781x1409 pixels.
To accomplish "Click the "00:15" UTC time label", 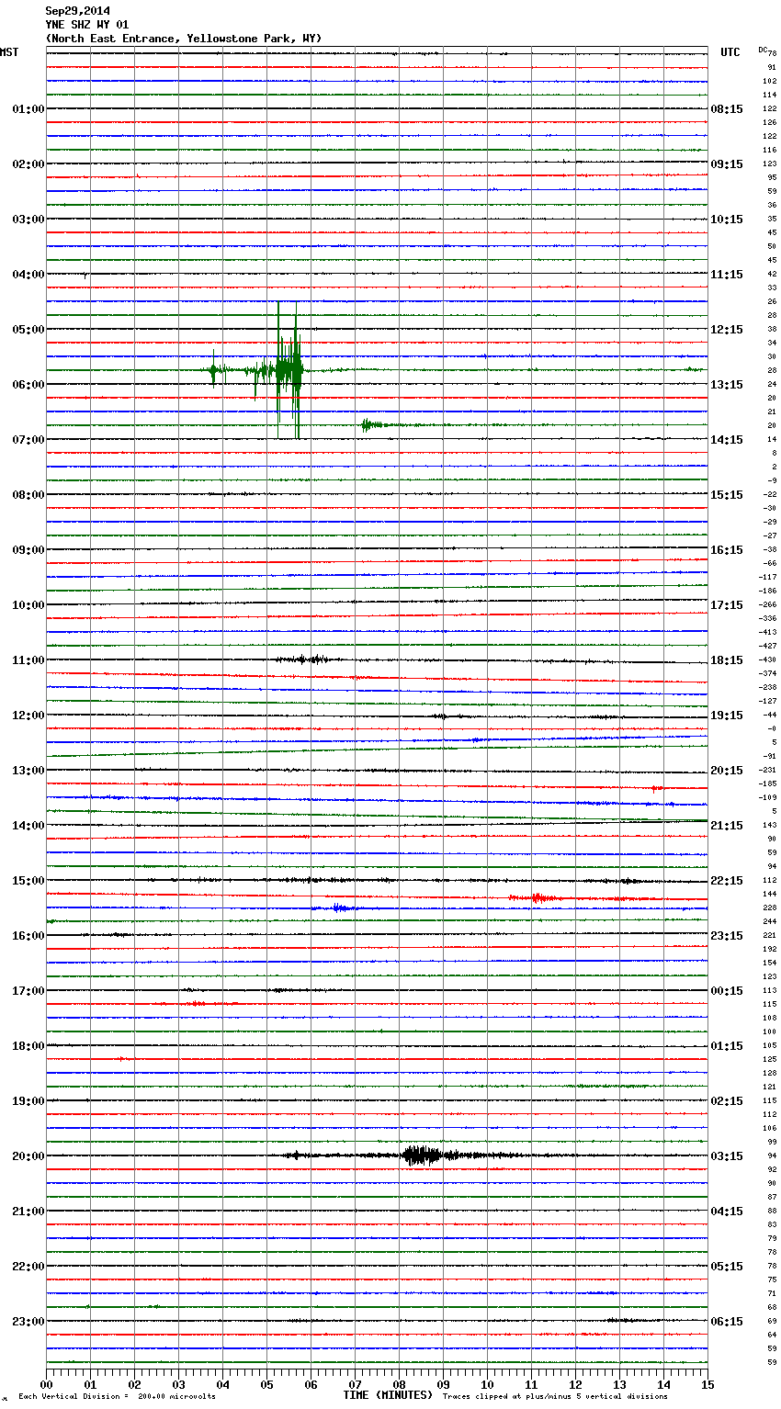I will tap(727, 991).
